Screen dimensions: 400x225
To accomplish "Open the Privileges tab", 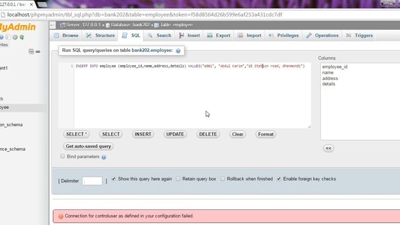I will click(x=284, y=36).
